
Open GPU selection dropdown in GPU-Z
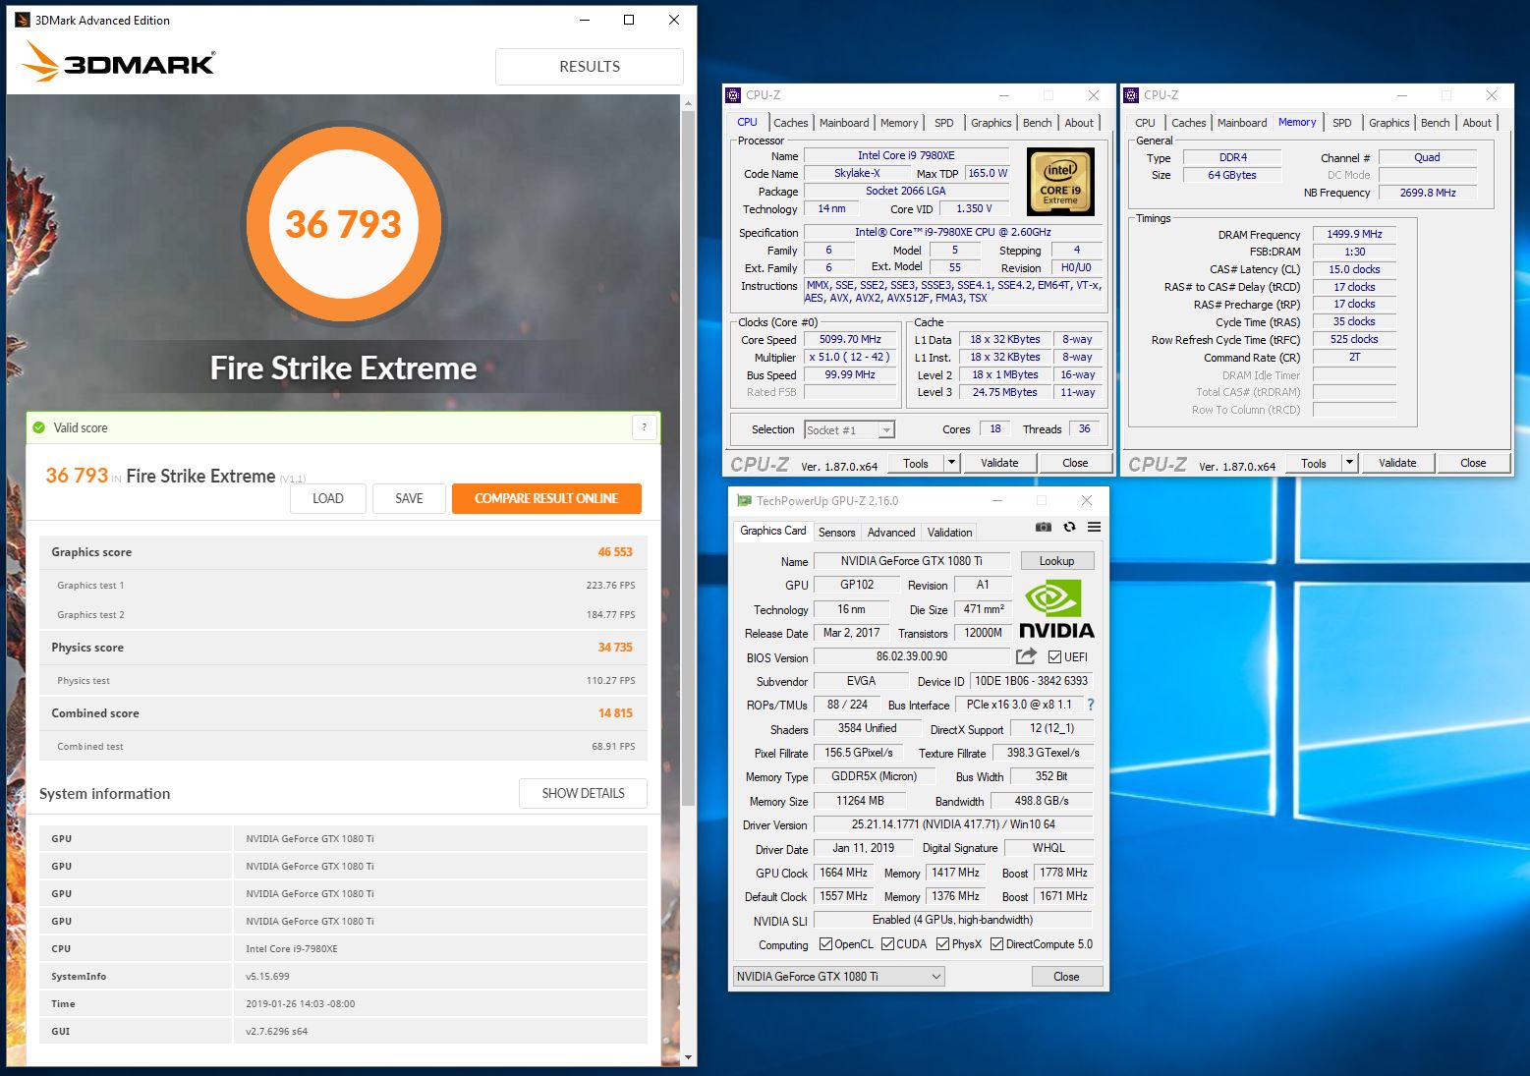coord(839,976)
